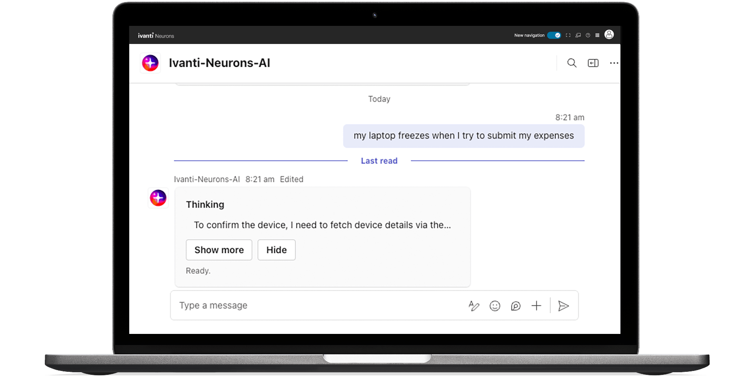Click the Ivanti-Neurons-AI avatar in chat header
The image size is (754, 377).
tap(150, 63)
